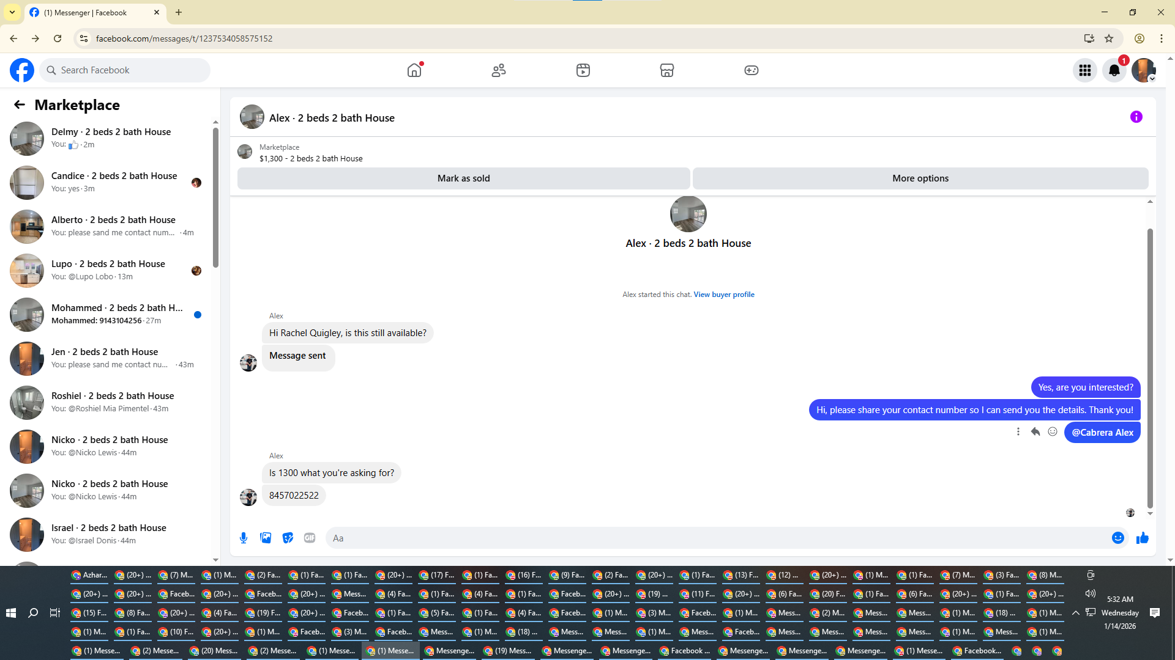Open Mohammed's unread conversation
The width and height of the screenshot is (1175, 660).
click(x=116, y=314)
